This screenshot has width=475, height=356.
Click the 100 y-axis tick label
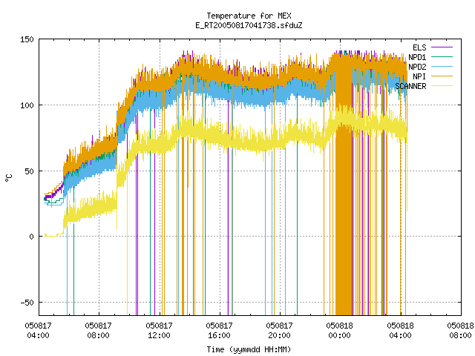pyautogui.click(x=27, y=105)
